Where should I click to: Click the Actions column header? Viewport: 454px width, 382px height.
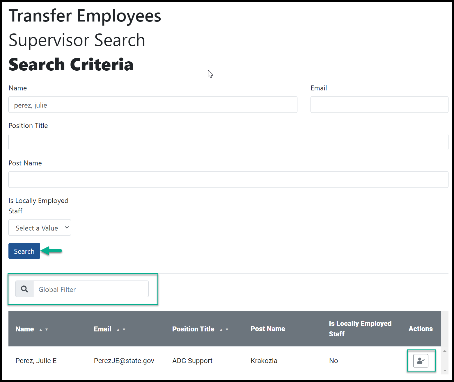pyautogui.click(x=421, y=329)
